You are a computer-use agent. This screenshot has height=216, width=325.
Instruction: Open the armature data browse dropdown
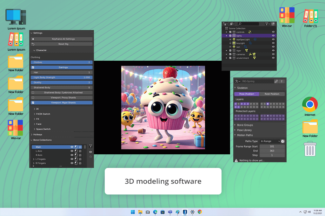click(237, 81)
